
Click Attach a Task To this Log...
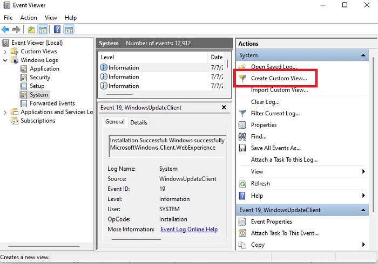[x=284, y=159]
